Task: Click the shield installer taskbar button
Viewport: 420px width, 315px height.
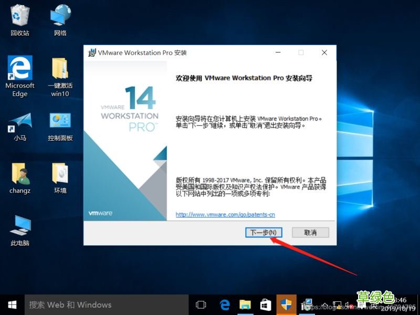Action: pos(286,305)
